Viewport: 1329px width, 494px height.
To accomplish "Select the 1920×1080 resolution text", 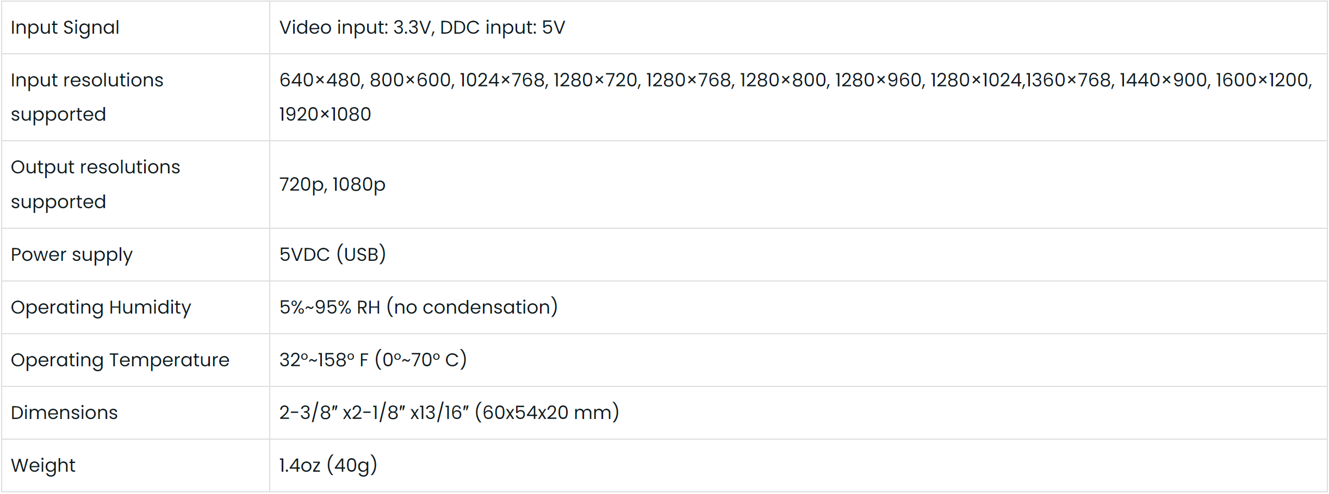I will tap(325, 115).
